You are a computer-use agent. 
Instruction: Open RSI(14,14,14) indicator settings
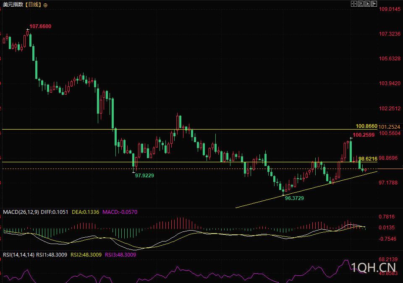[18, 255]
